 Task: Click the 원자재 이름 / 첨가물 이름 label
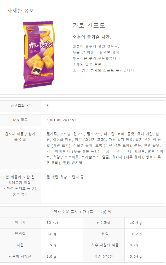(20, 137)
